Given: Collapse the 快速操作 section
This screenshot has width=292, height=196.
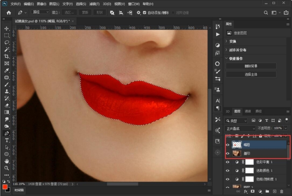Looking at the screenshot, I should (x=226, y=58).
